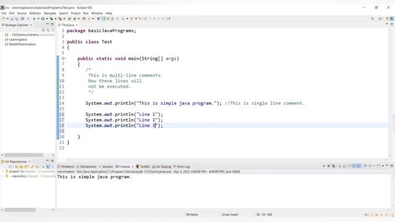
Task: Toggle Mark Occurrences in the toolbar
Action: 103,18
